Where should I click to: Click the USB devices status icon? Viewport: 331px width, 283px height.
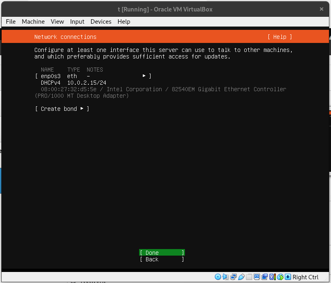tap(241, 277)
